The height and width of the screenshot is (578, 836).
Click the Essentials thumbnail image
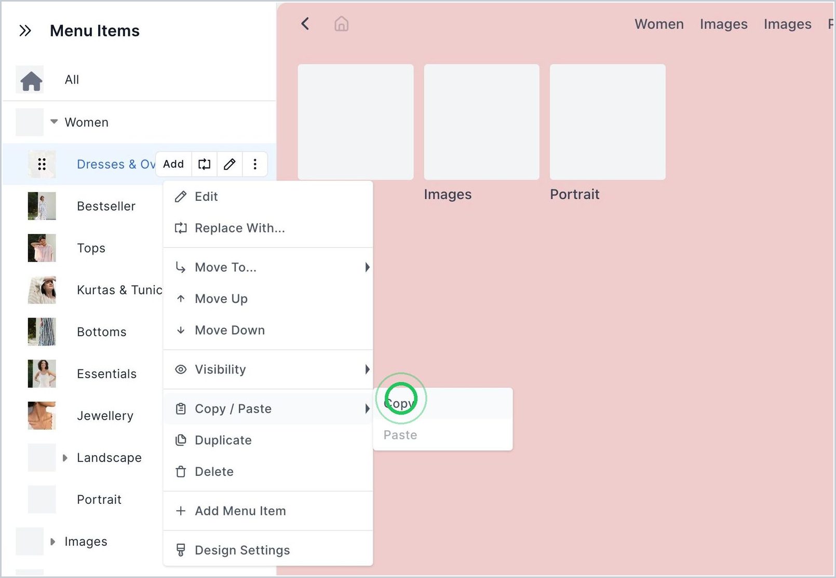(x=42, y=374)
